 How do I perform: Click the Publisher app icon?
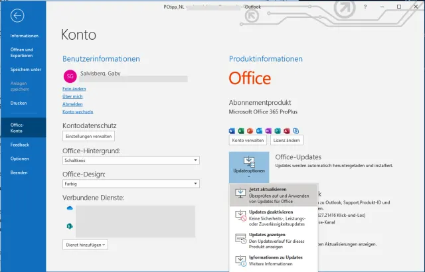pos(278,131)
